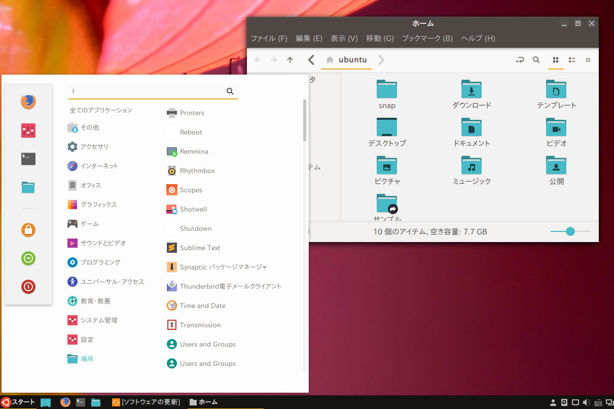Open the file manager from the menu sidebar
Screen dimensions: 614x409
(x=28, y=187)
